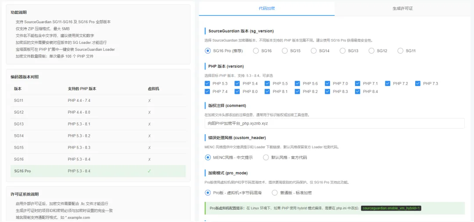Select 普通版 - 标准加密 mode

click(x=274, y=193)
